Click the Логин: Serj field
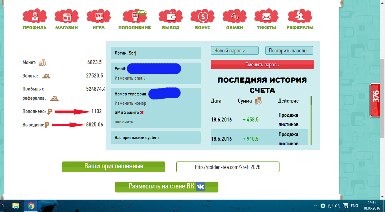This screenshot has width=385, height=212. 156,53
